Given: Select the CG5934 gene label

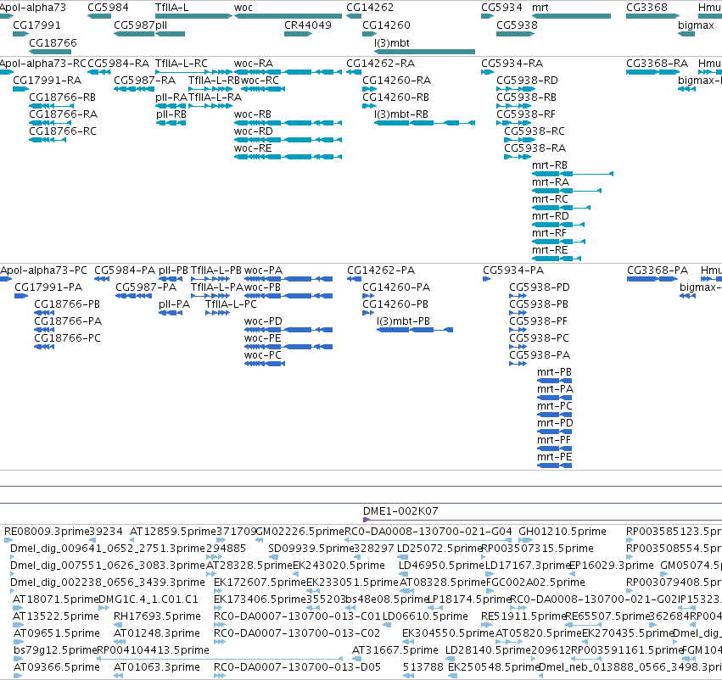Looking at the screenshot, I should pos(501,8).
